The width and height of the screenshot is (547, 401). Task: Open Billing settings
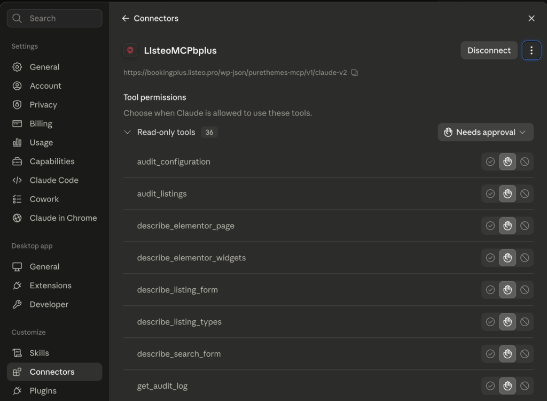coord(54,124)
